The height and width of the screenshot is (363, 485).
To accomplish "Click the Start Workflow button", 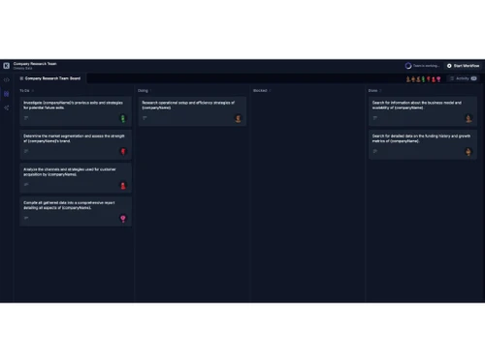I will coord(463,66).
